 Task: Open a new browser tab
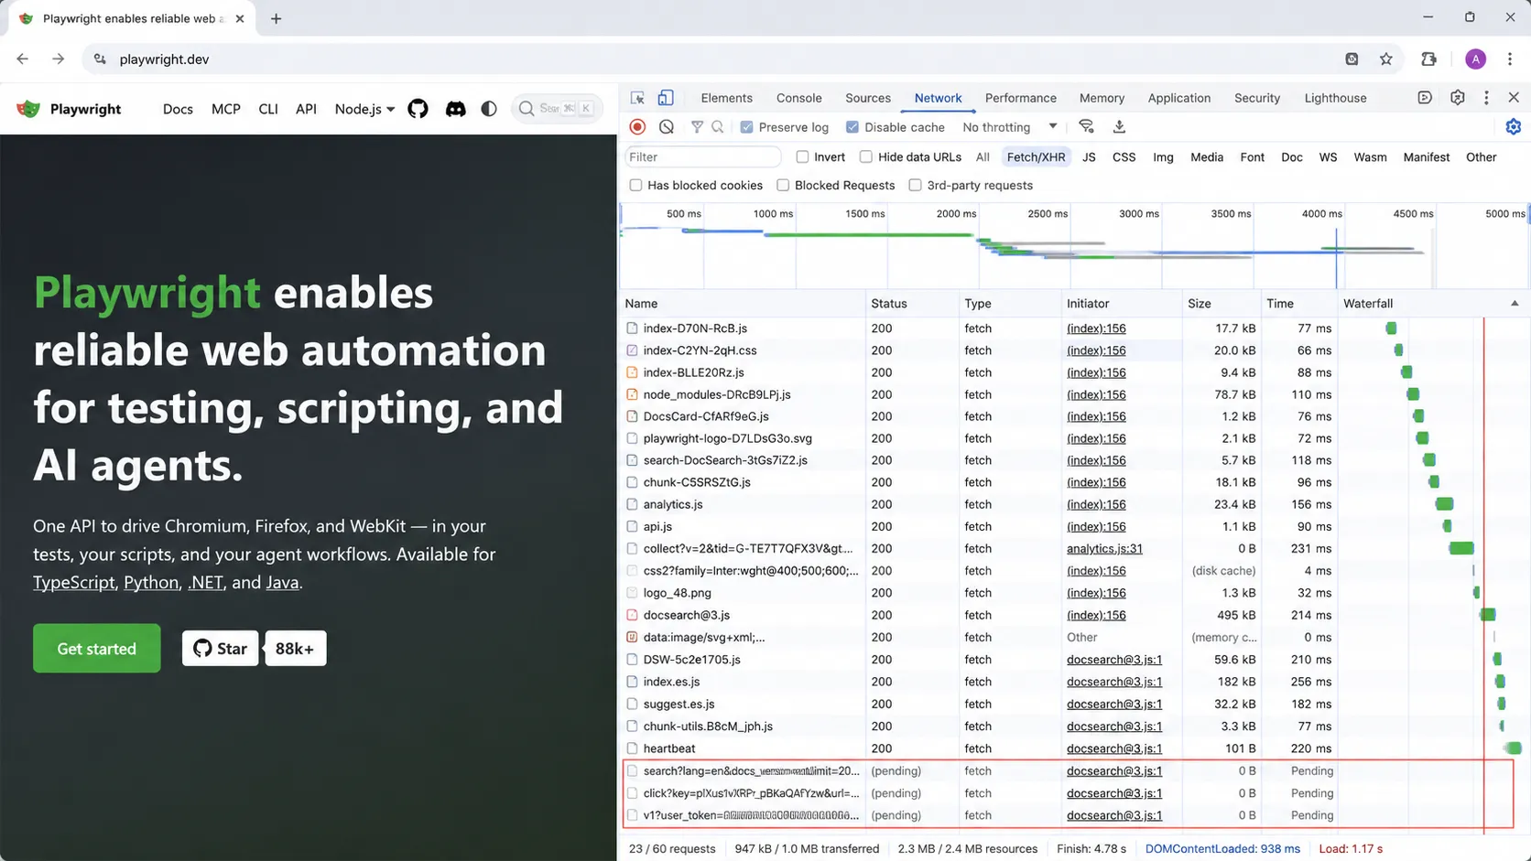276,18
